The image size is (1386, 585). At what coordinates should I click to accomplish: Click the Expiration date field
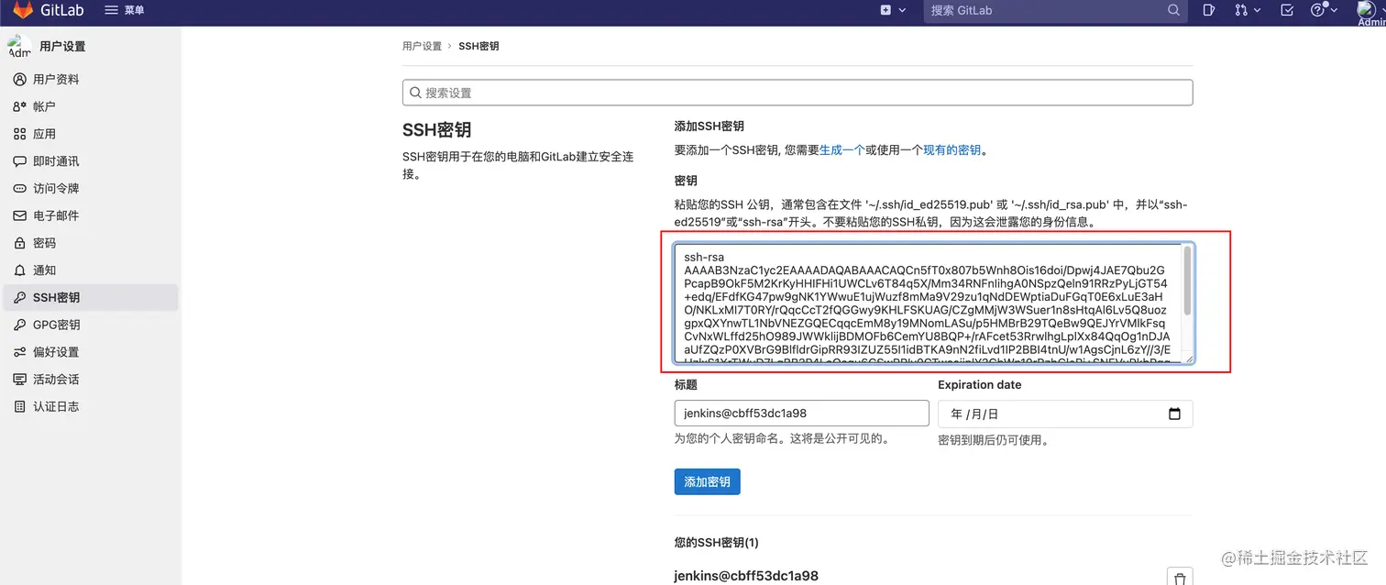coord(1065,414)
